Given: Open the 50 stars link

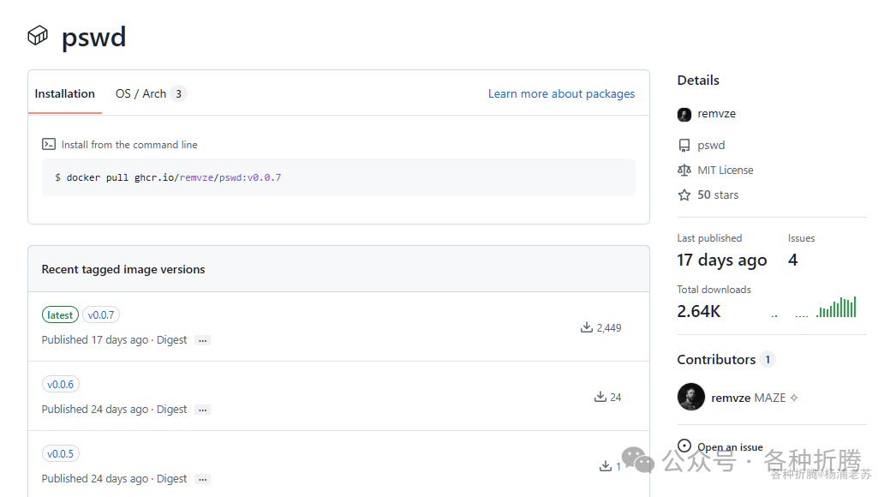Looking at the screenshot, I should 718,195.
